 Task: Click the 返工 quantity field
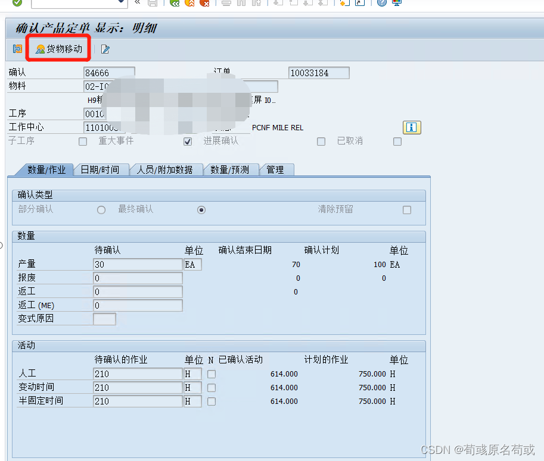pyautogui.click(x=138, y=291)
